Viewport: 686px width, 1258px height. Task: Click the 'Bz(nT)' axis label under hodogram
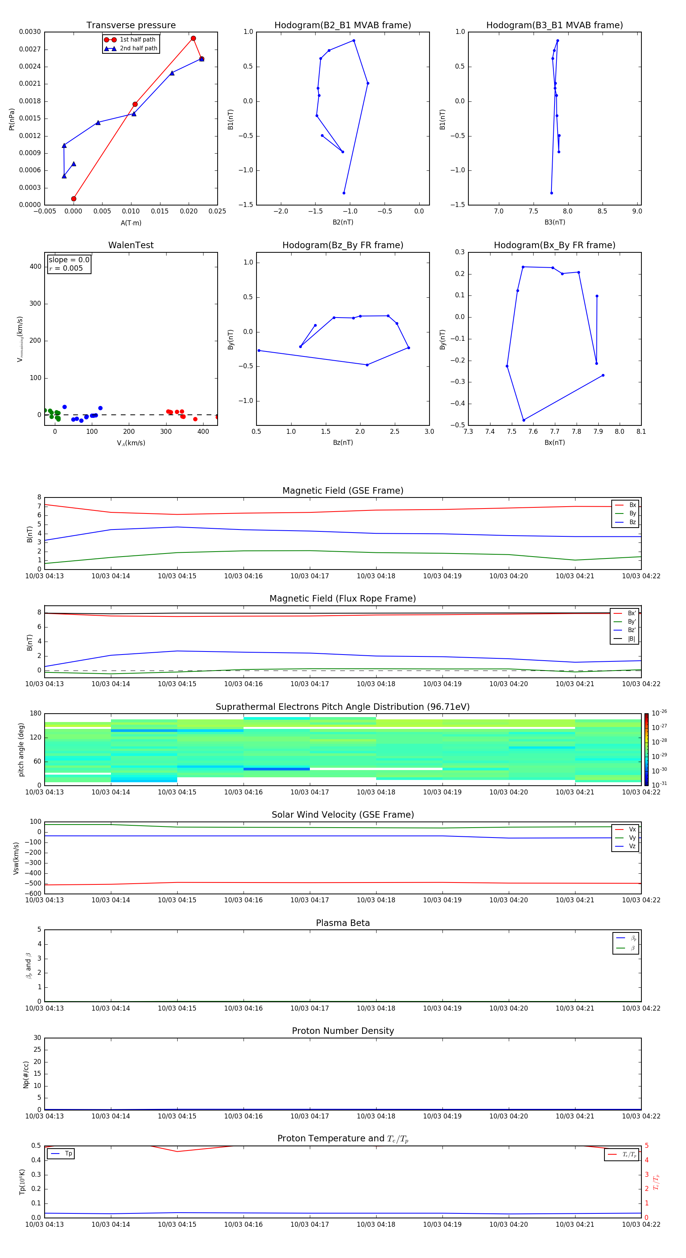(343, 443)
